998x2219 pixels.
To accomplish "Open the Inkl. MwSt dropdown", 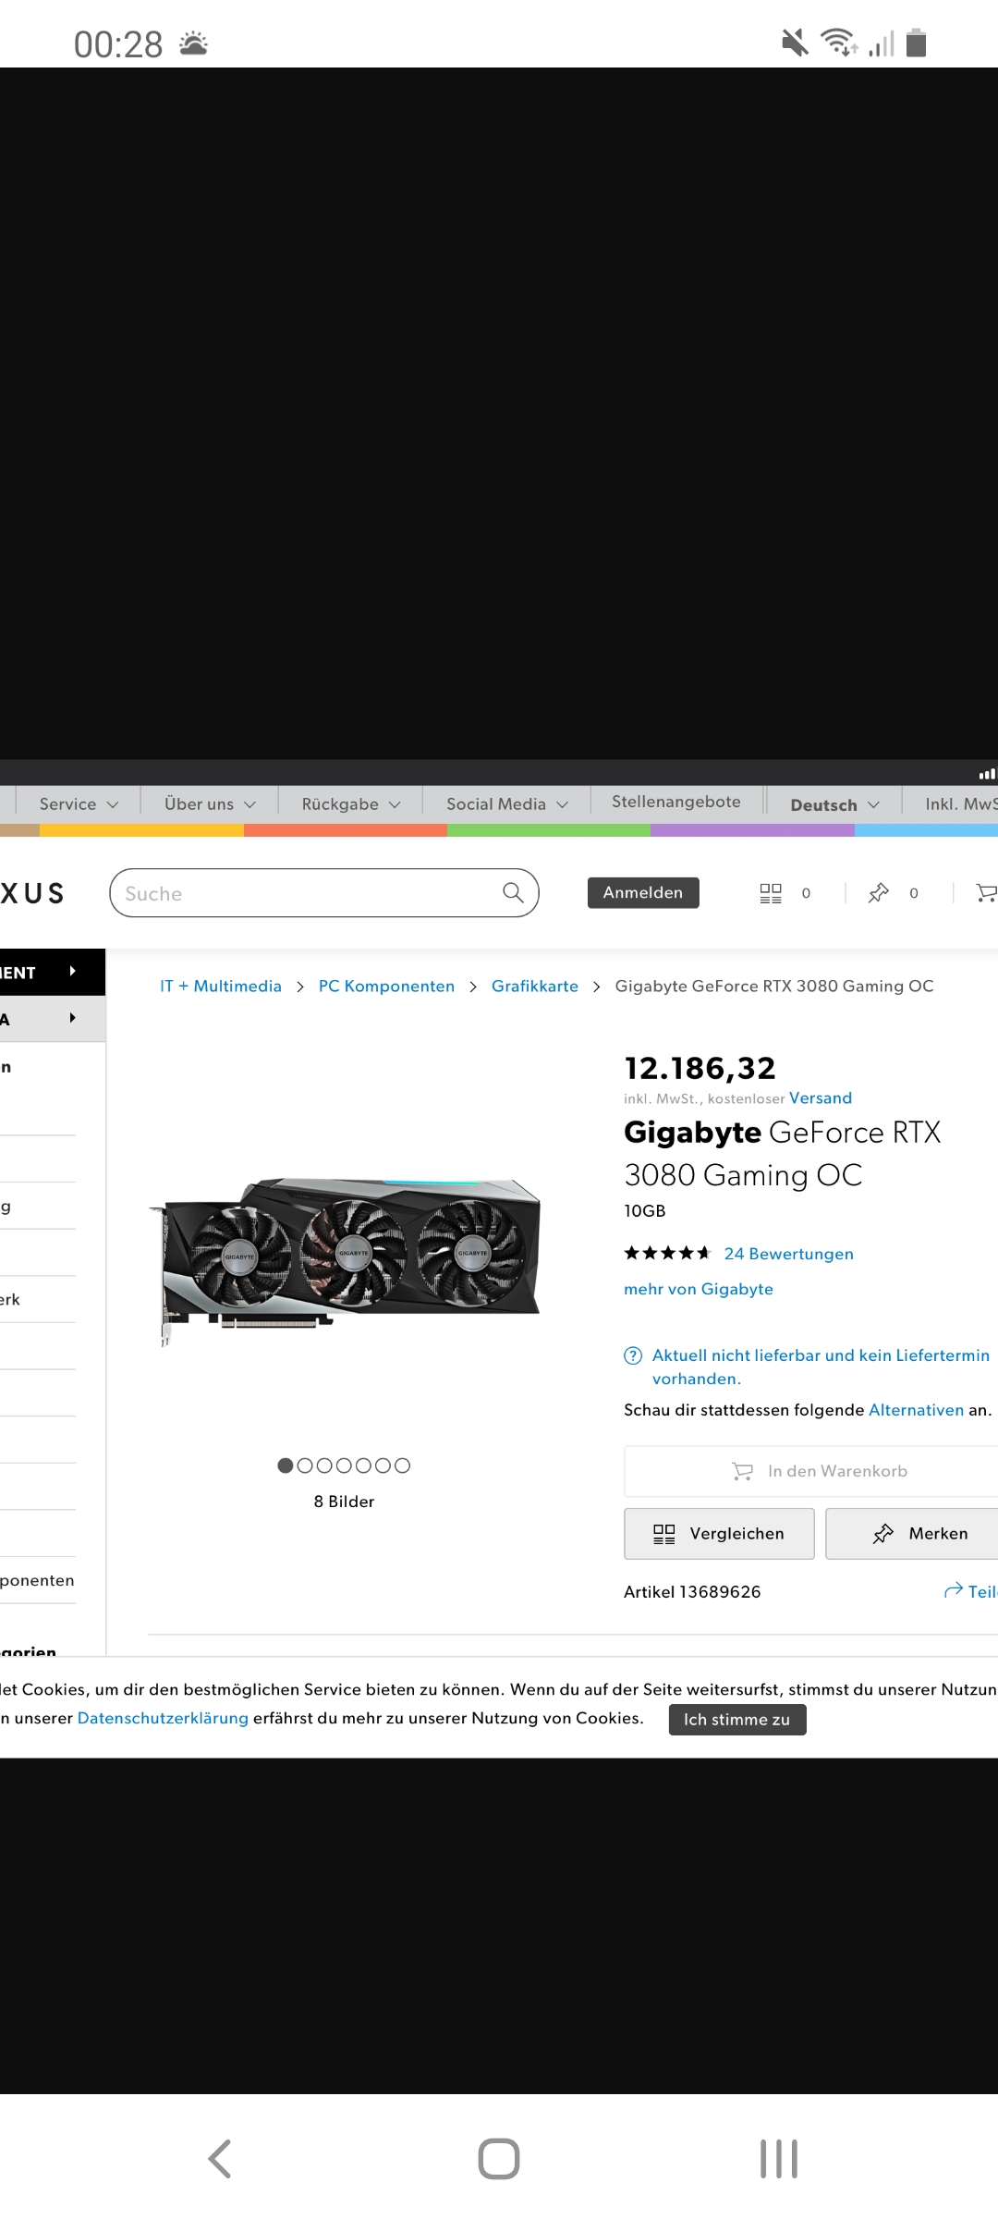I will (961, 803).
